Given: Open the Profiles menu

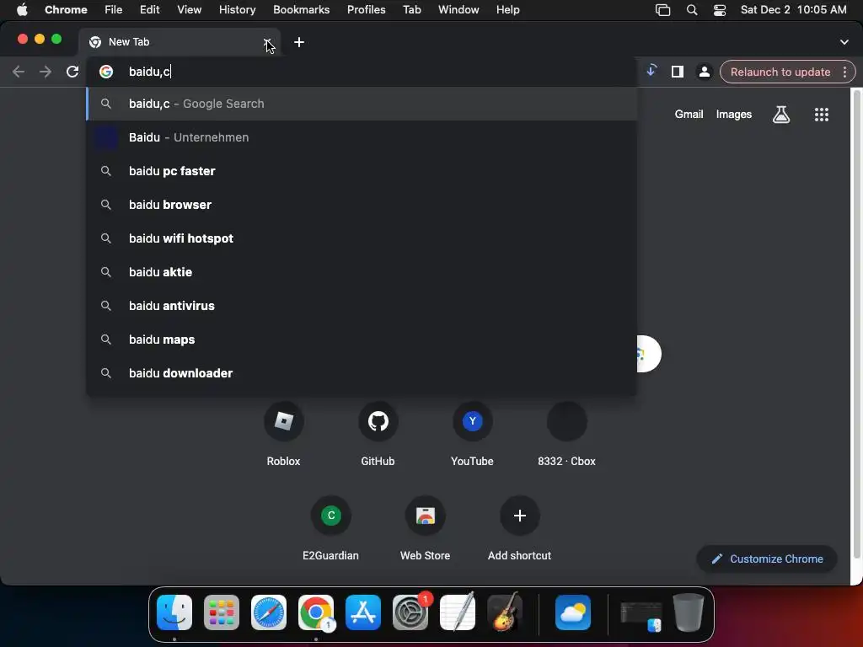Looking at the screenshot, I should click(366, 10).
